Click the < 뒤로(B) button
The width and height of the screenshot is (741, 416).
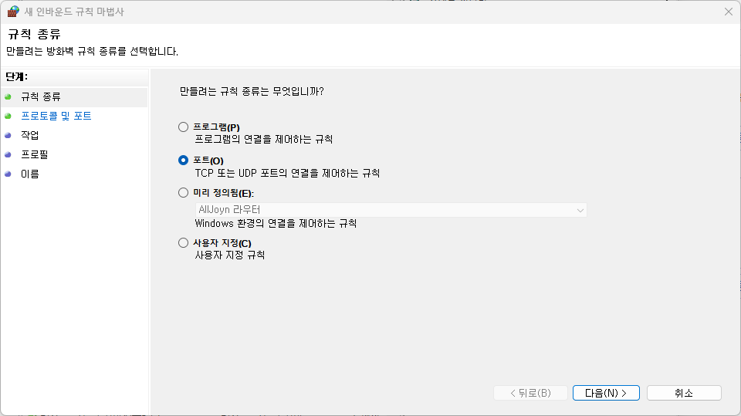point(530,393)
